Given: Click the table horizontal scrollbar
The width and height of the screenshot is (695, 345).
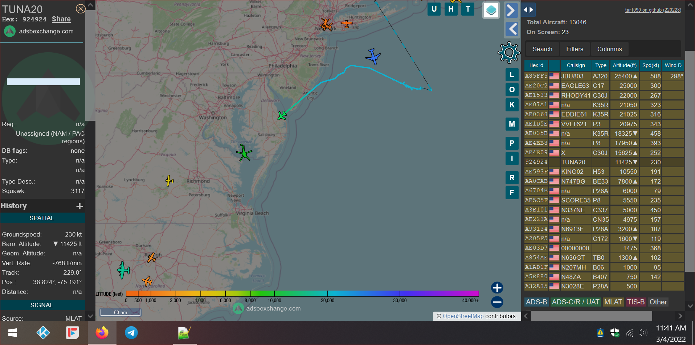Looking at the screenshot, I should pos(592,316).
